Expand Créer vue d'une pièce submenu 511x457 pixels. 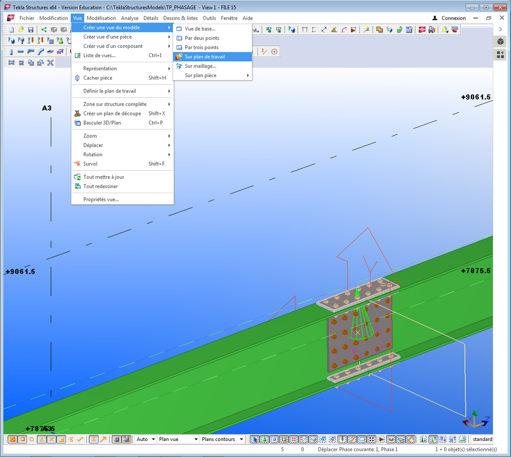pos(122,37)
